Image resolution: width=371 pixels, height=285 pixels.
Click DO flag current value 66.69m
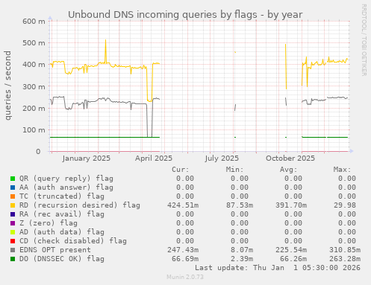[x=185, y=259]
